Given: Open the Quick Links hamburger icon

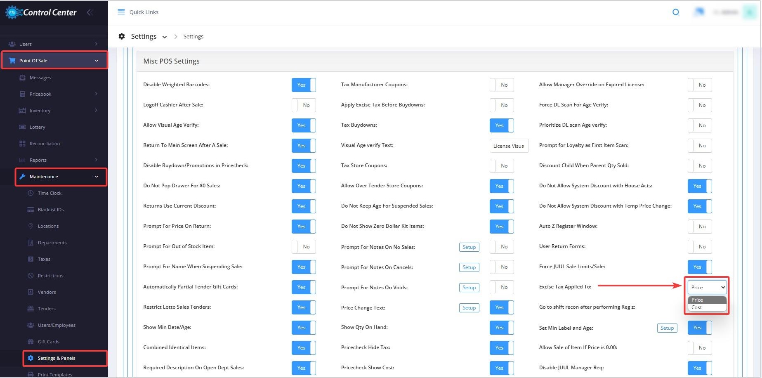Looking at the screenshot, I should 121,12.
